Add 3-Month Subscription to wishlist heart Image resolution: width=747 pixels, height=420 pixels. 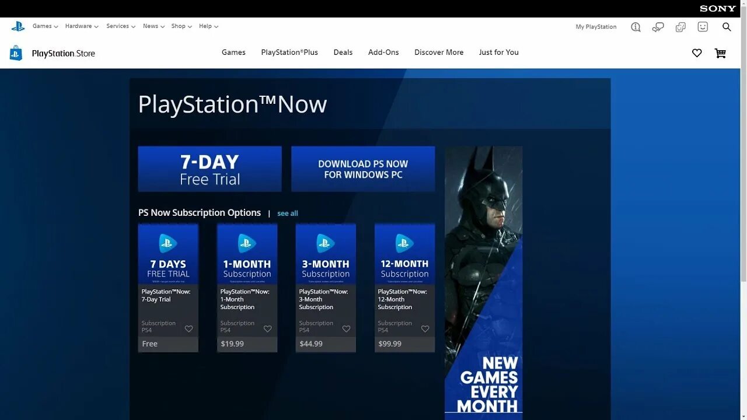[346, 329]
